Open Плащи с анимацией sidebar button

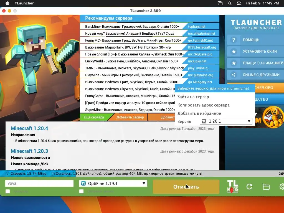[x=255, y=63]
